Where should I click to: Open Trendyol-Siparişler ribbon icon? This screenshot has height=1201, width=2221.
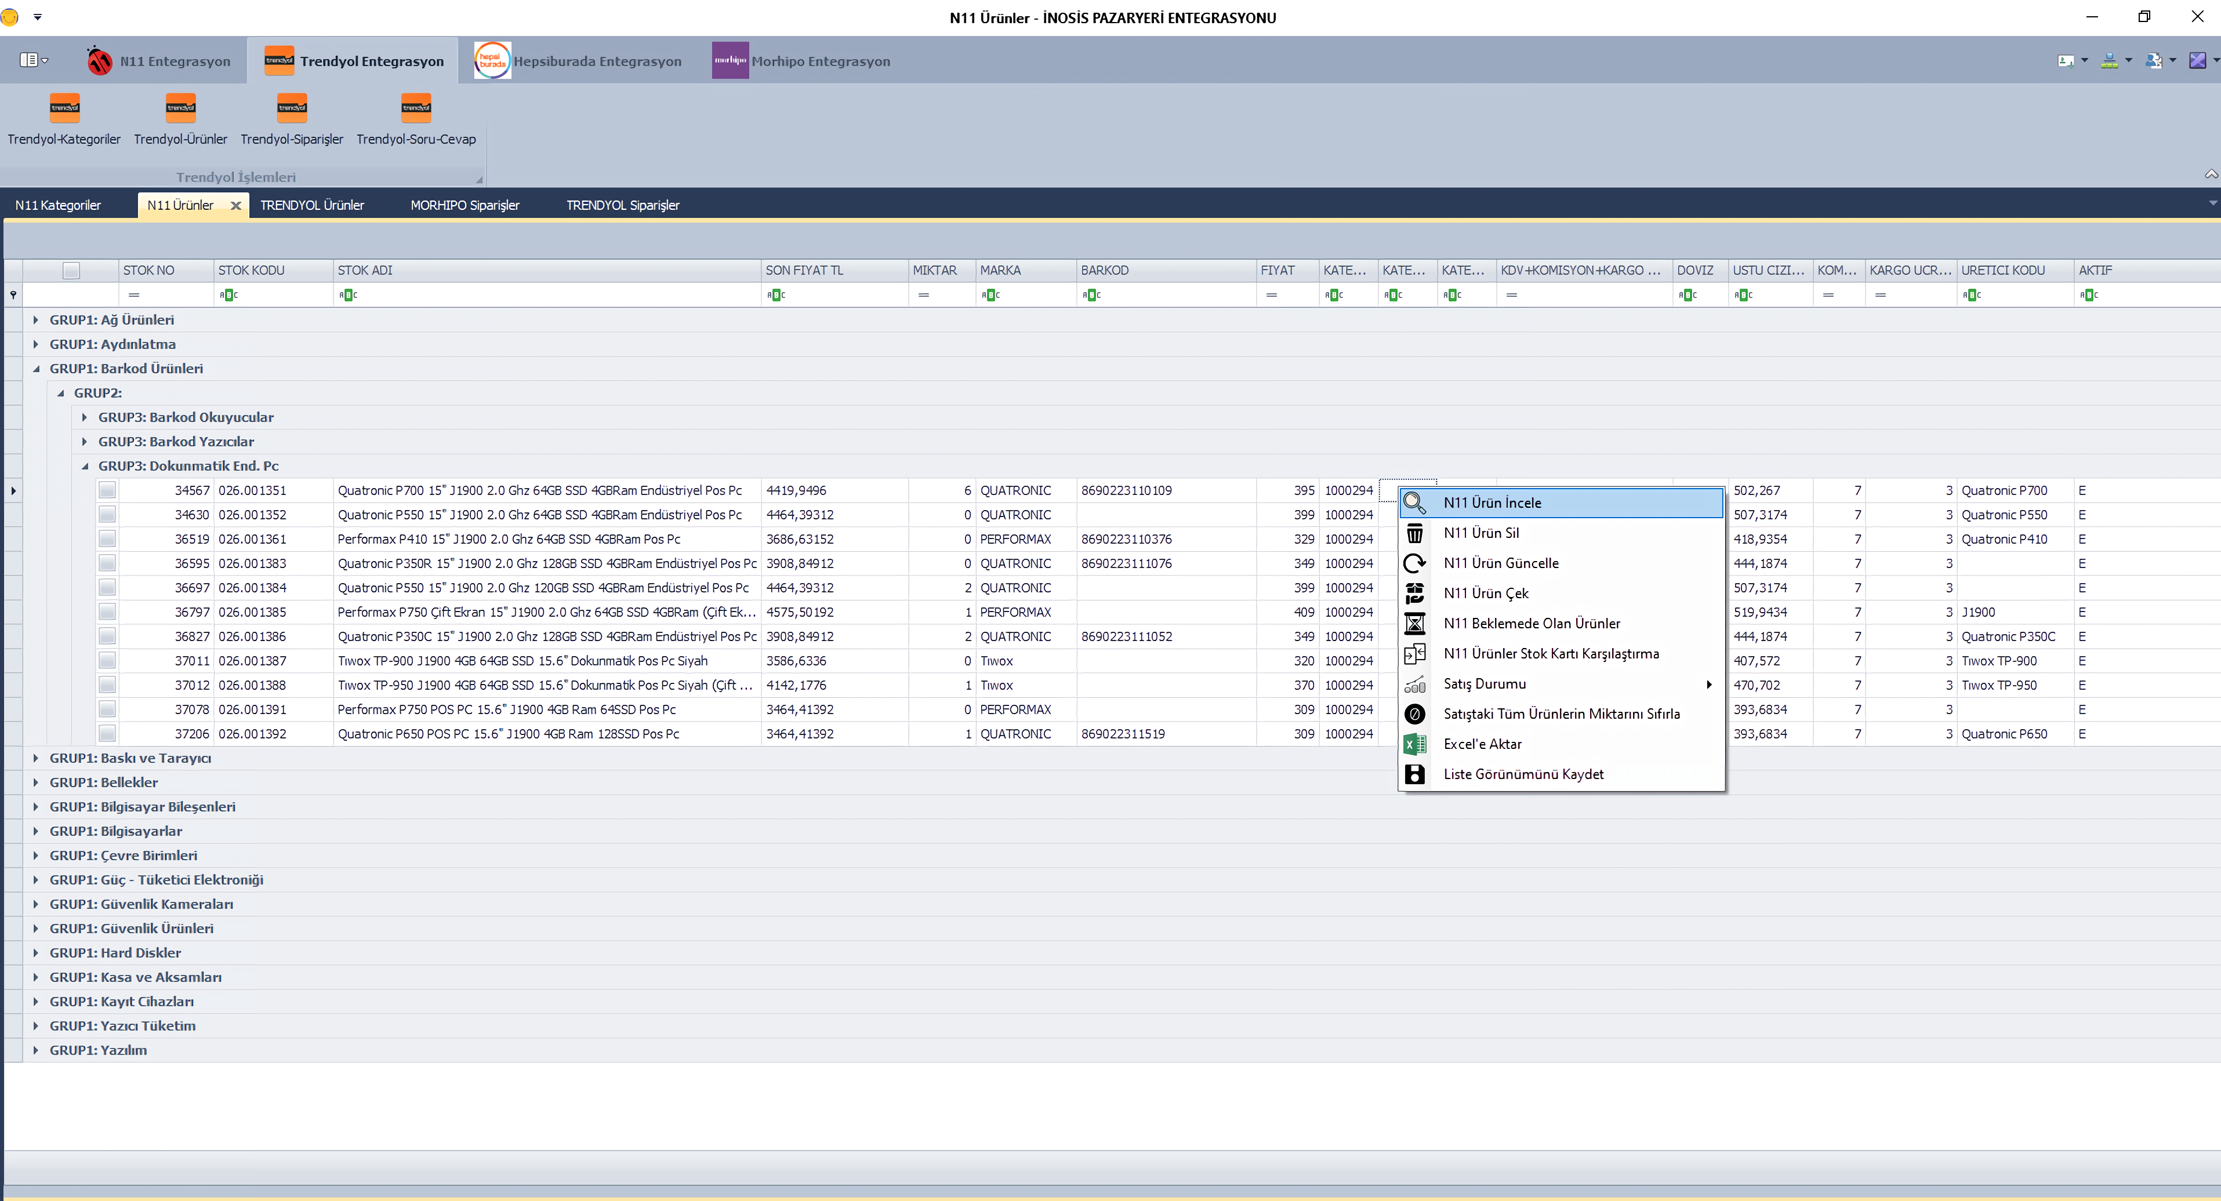(x=292, y=108)
